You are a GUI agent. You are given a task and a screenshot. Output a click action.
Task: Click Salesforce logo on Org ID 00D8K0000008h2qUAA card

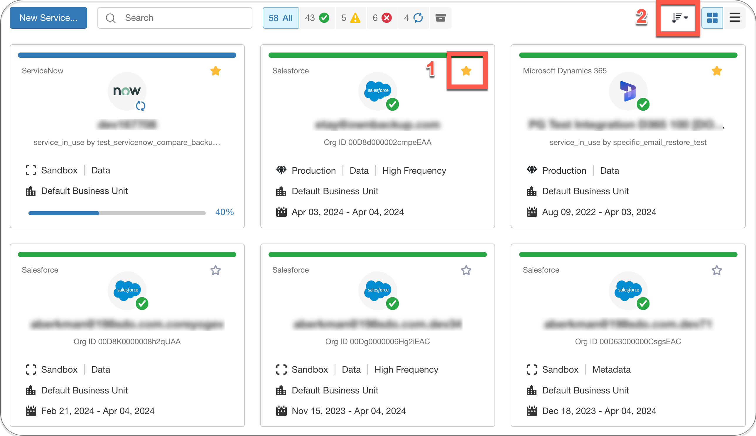pos(127,290)
